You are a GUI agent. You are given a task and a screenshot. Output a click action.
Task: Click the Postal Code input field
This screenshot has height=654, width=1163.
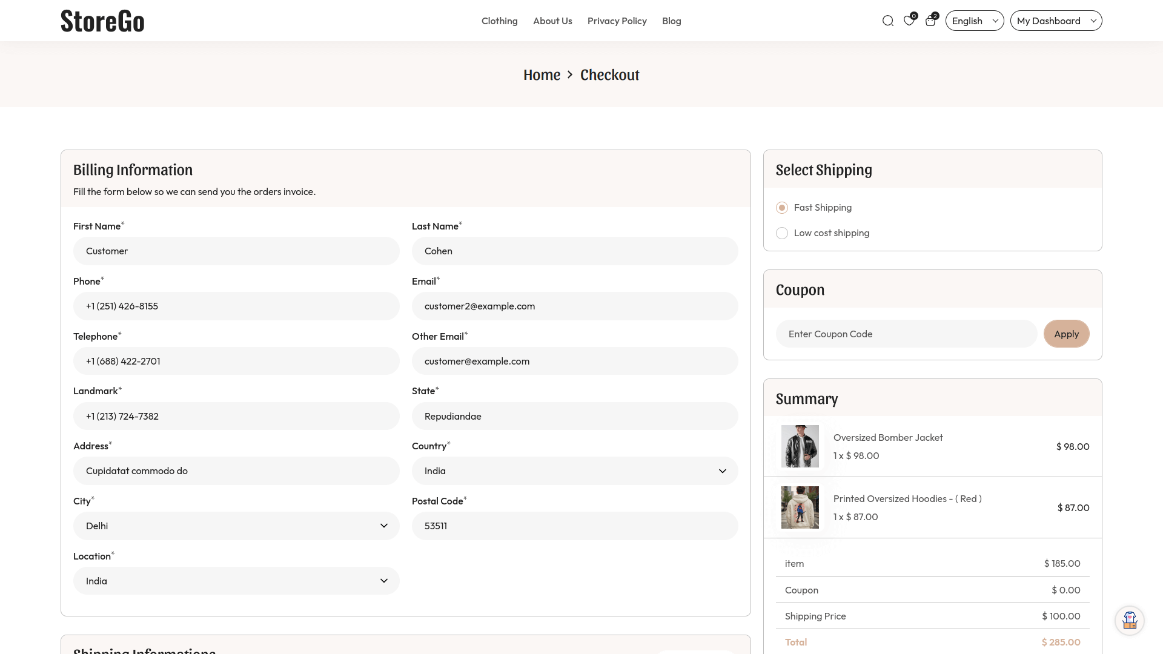pyautogui.click(x=574, y=526)
